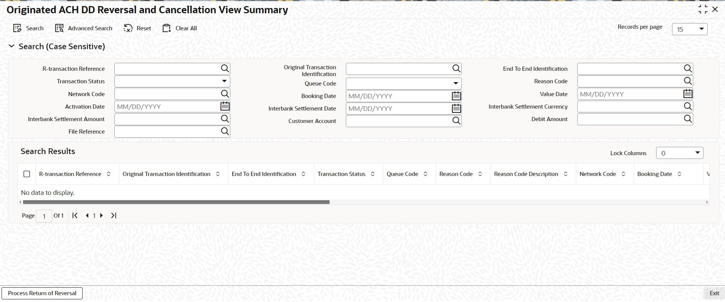
Task: Sort by Transaction Status column
Action: click(x=373, y=174)
